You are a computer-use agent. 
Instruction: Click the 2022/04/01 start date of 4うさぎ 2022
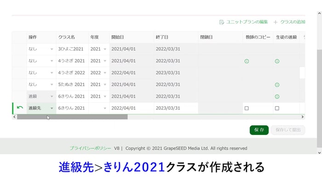[123, 73]
